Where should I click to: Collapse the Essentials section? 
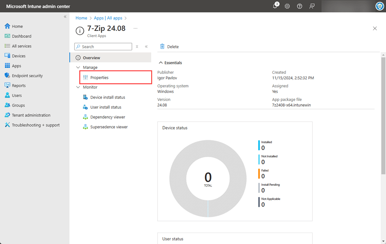pos(161,63)
